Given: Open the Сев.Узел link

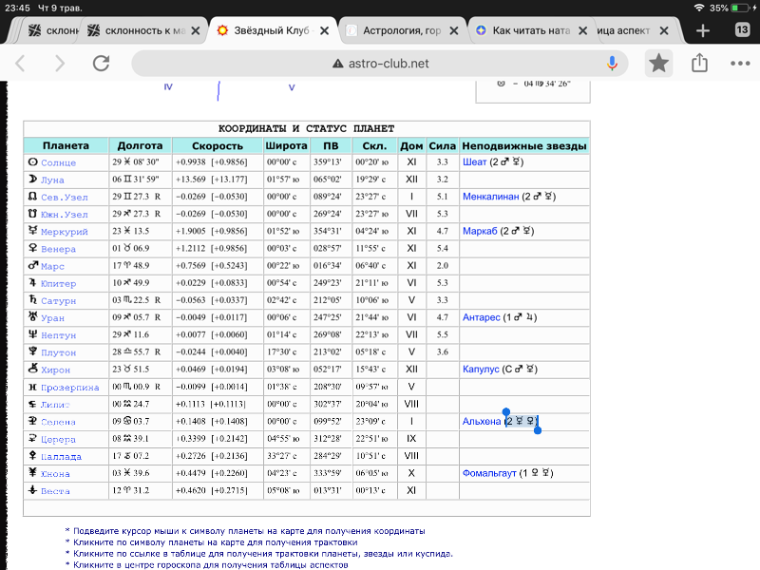Looking at the screenshot, I should coord(65,198).
